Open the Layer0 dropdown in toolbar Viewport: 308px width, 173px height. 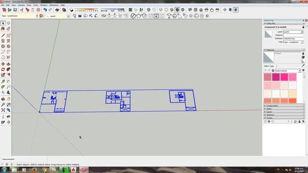[x=68, y=16]
